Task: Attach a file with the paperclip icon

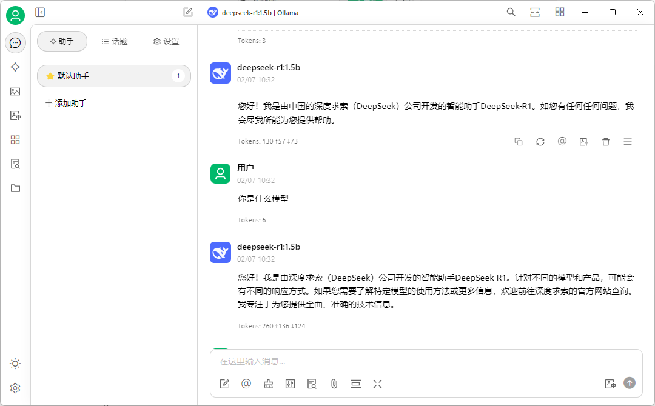Action: [334, 384]
